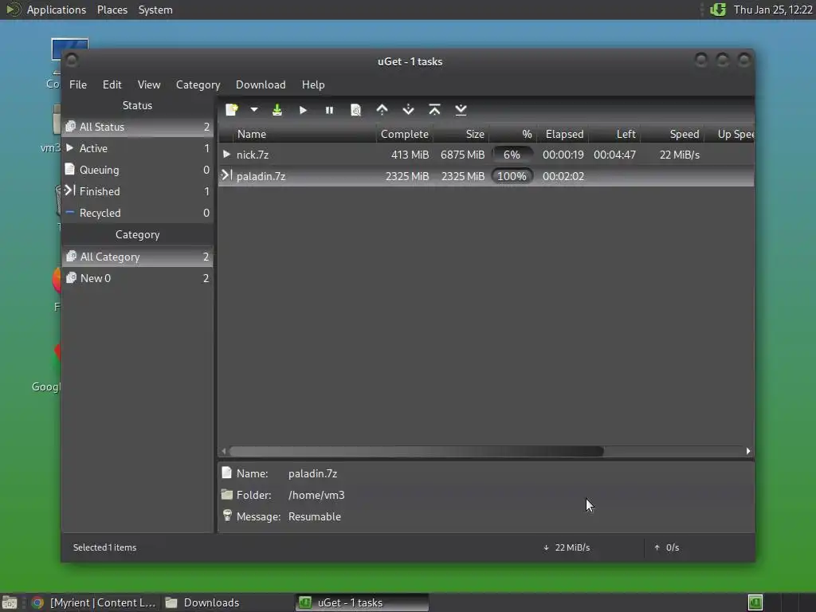Click the green save/grab clipboard icon
The height and width of the screenshot is (612, 816).
coord(277,110)
